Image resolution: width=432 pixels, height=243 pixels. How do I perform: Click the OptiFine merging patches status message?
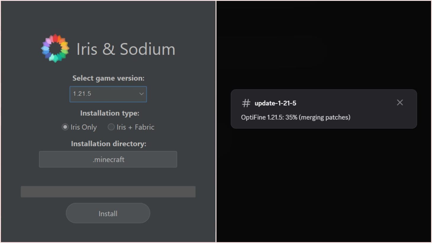(x=296, y=117)
